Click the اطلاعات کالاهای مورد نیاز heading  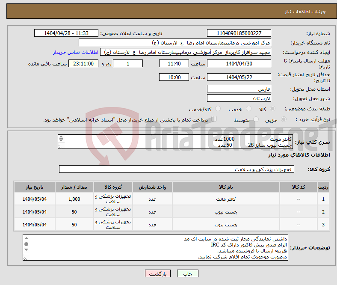click(x=299, y=155)
